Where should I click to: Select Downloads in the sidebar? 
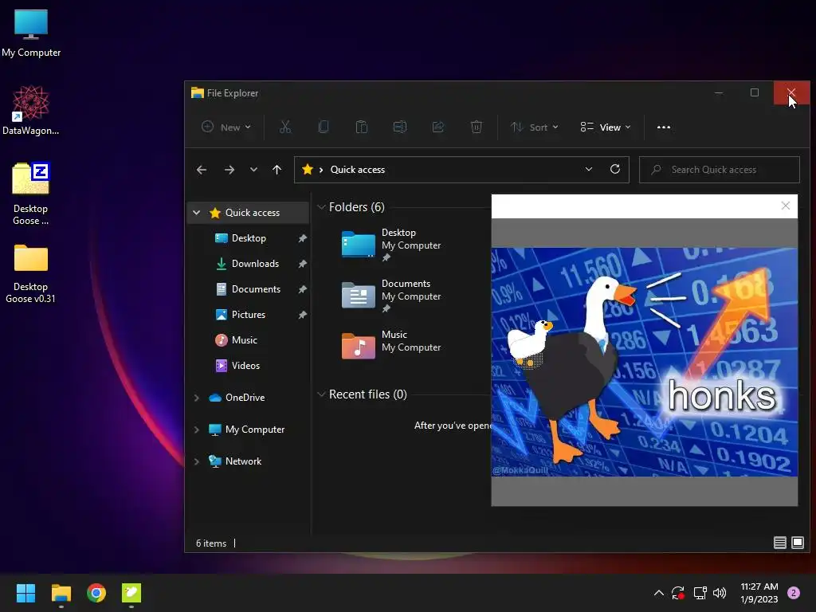coord(255,263)
